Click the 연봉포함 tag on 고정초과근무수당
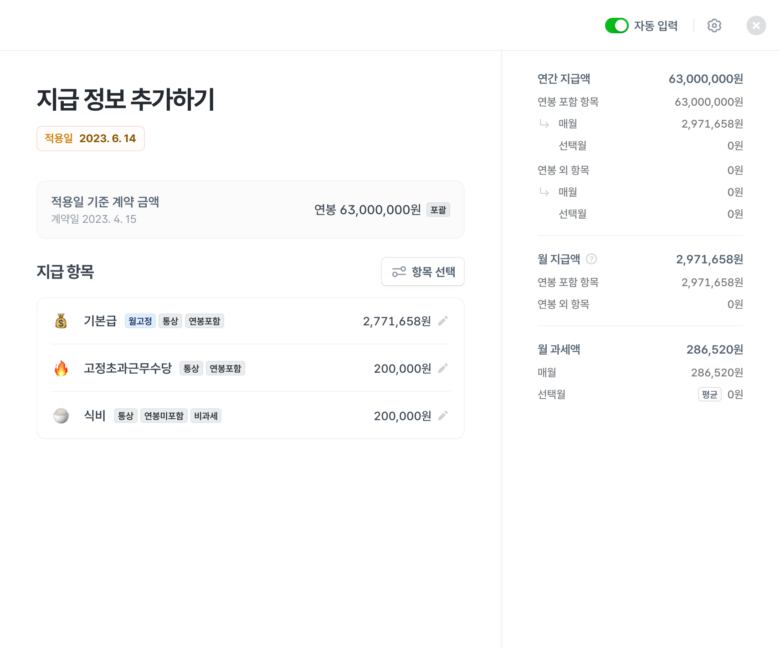The image size is (780, 648). 226,368
